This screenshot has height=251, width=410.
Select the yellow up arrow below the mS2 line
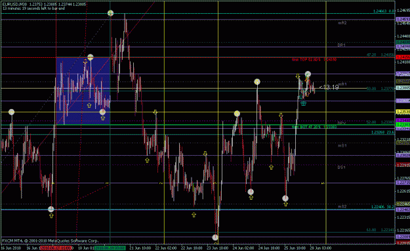click(x=194, y=215)
